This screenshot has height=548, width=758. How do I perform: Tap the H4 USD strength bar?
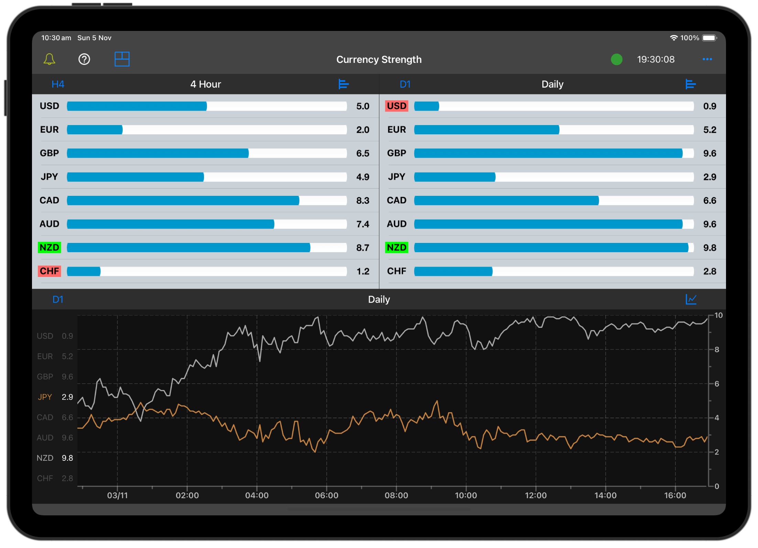click(x=207, y=106)
